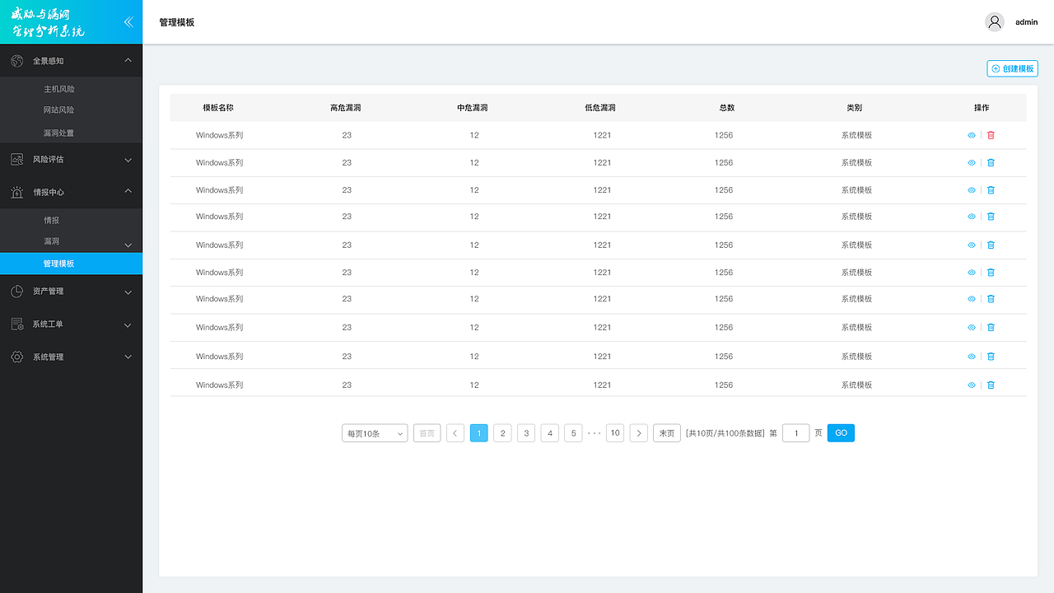Screen dimensions: 1054x593
Task: Open the 情报 menu item
Action: (51, 219)
